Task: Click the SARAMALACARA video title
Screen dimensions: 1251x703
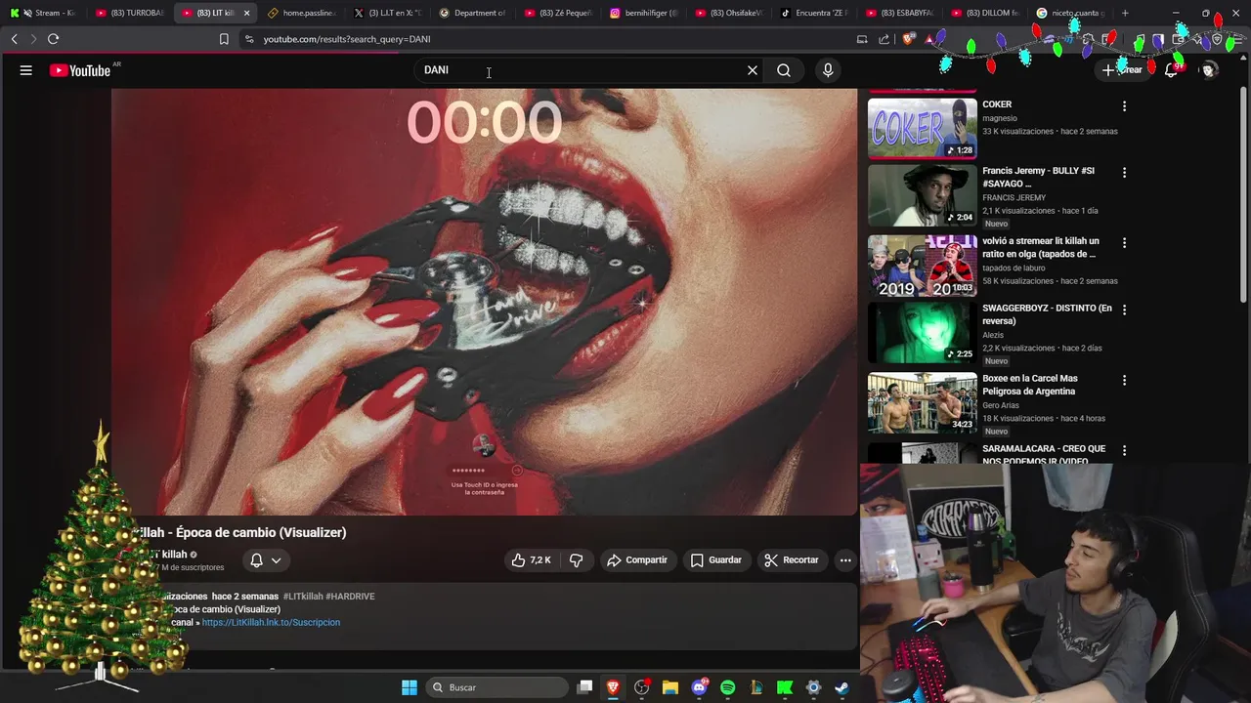Action: (x=1044, y=454)
